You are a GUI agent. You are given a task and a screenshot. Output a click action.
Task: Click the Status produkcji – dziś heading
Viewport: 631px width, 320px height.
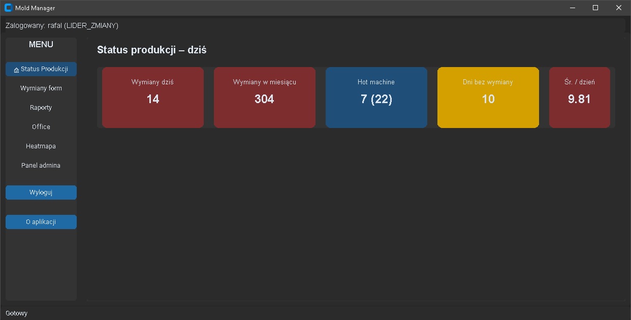[x=152, y=50]
